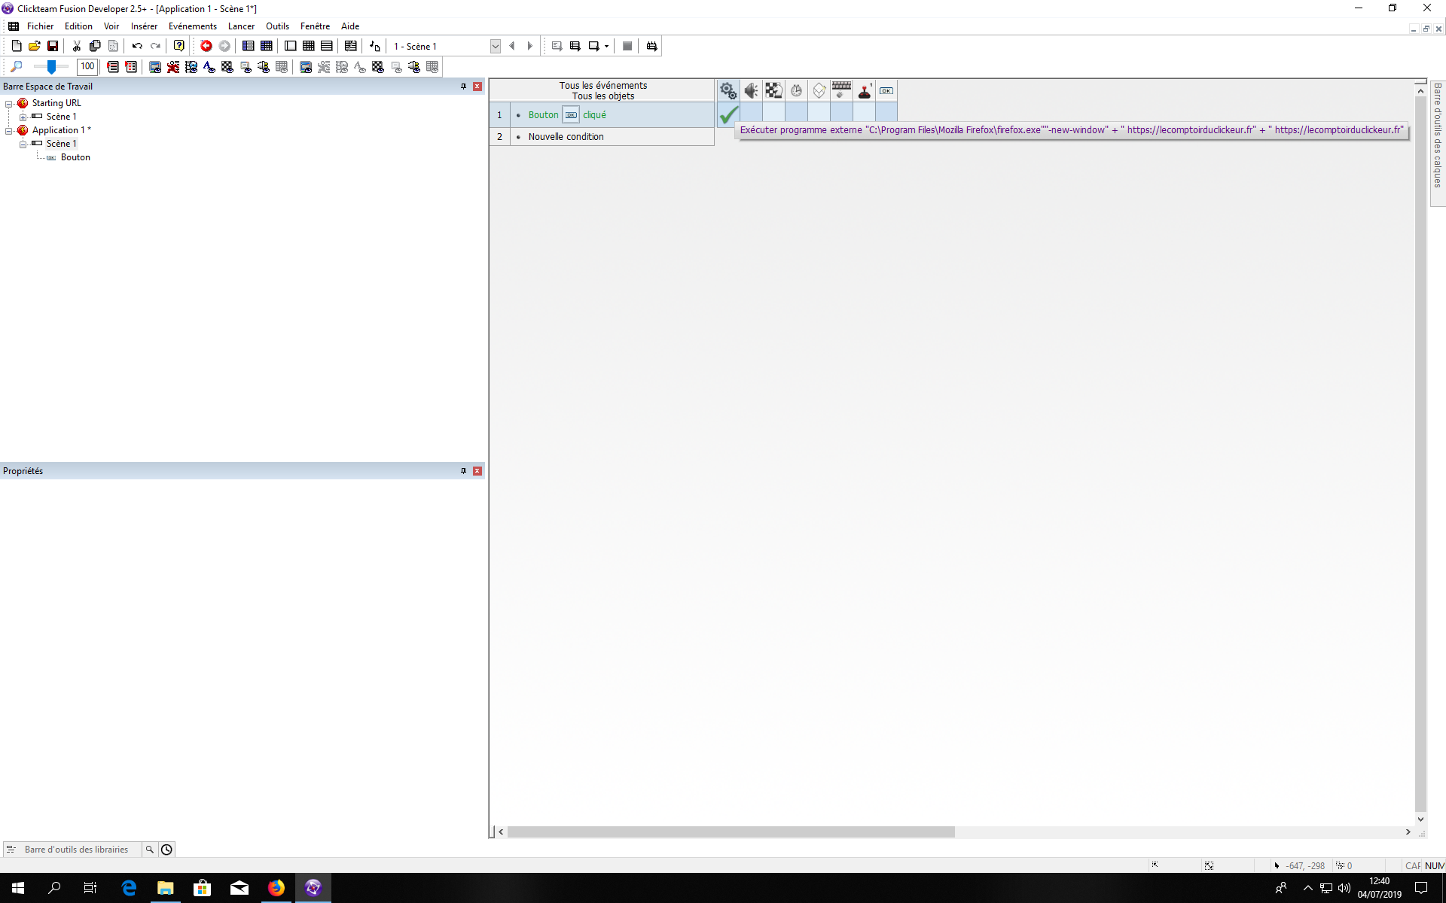Viewport: 1446px width, 903px height.
Task: Open the '1 - Scène 1' frame dropdown
Action: (x=495, y=46)
